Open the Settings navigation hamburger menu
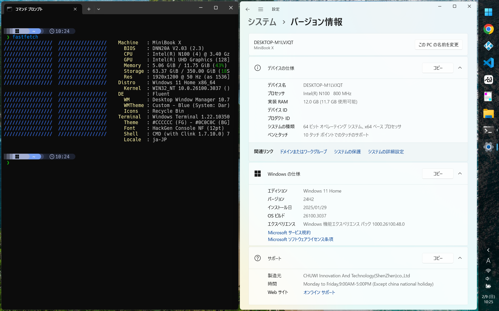Viewport: 499px width, 311px height. coord(261,9)
